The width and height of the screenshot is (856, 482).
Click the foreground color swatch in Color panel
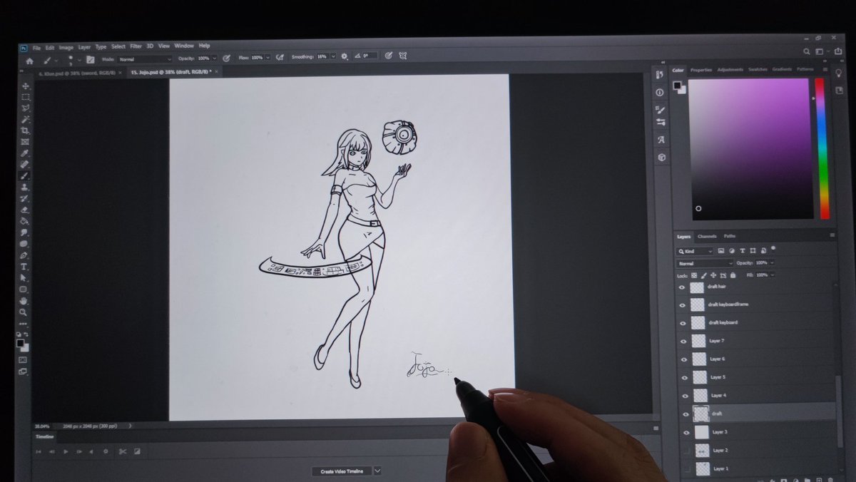[x=677, y=85]
